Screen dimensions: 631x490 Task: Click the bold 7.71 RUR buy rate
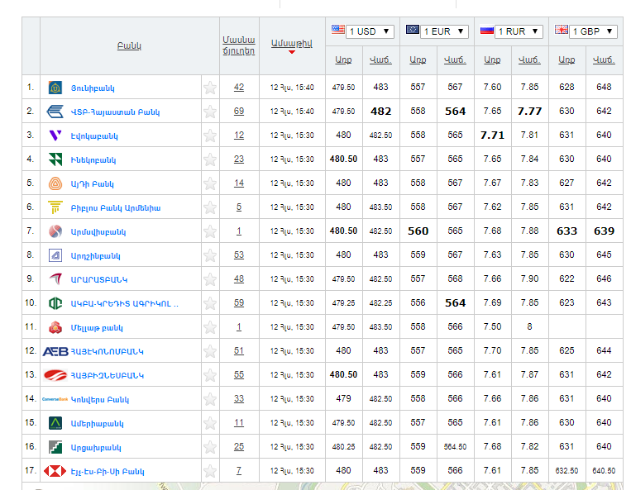click(x=492, y=135)
